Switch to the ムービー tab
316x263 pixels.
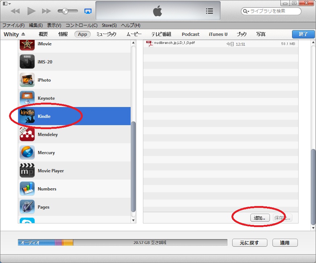tap(134, 34)
